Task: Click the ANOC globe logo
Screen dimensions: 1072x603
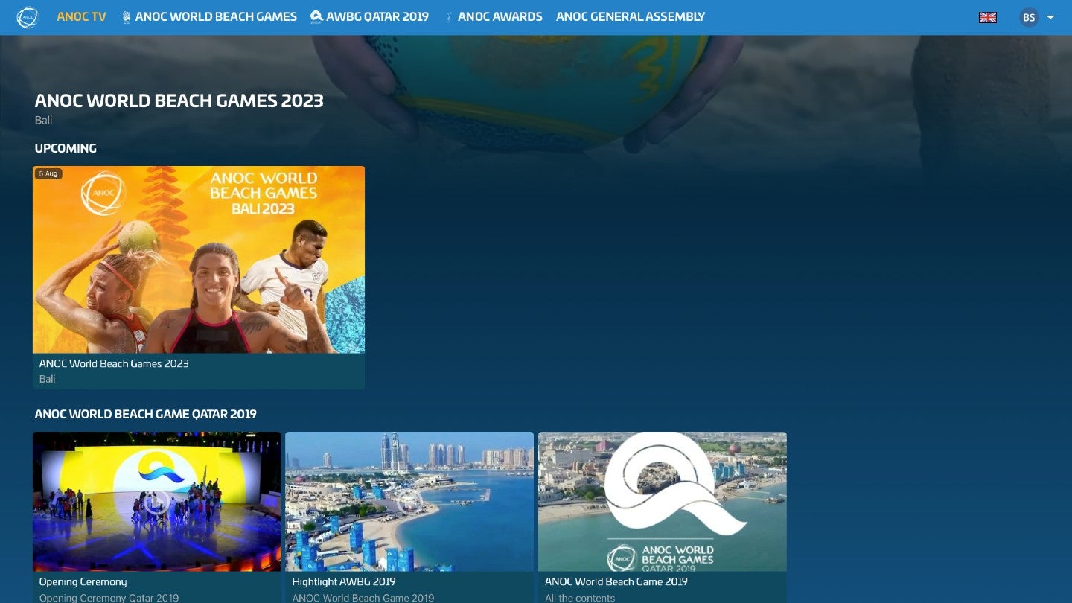Action: click(28, 17)
